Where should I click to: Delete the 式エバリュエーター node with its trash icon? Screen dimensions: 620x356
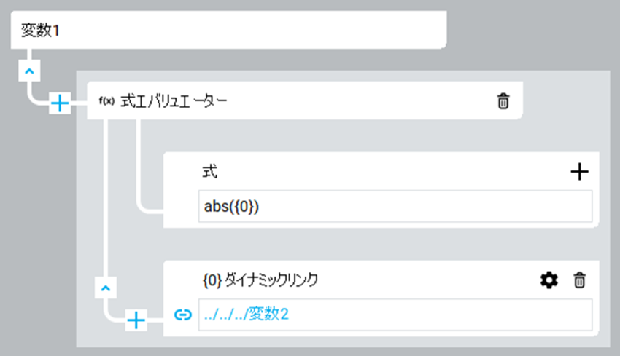(x=503, y=101)
